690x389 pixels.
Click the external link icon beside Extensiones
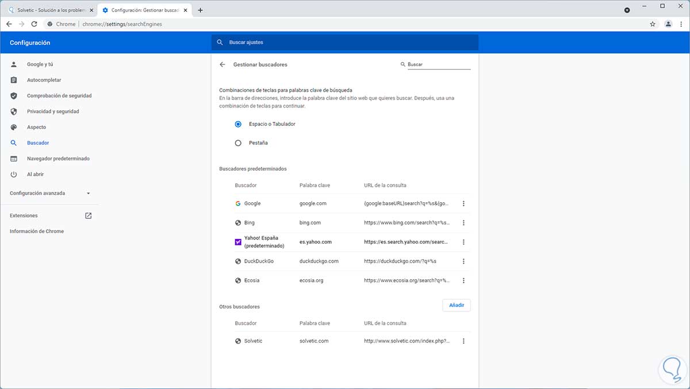tap(88, 215)
